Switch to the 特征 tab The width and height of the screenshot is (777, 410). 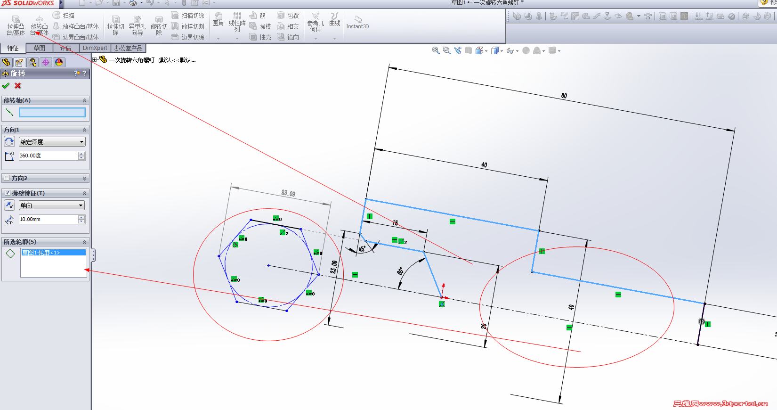13,49
